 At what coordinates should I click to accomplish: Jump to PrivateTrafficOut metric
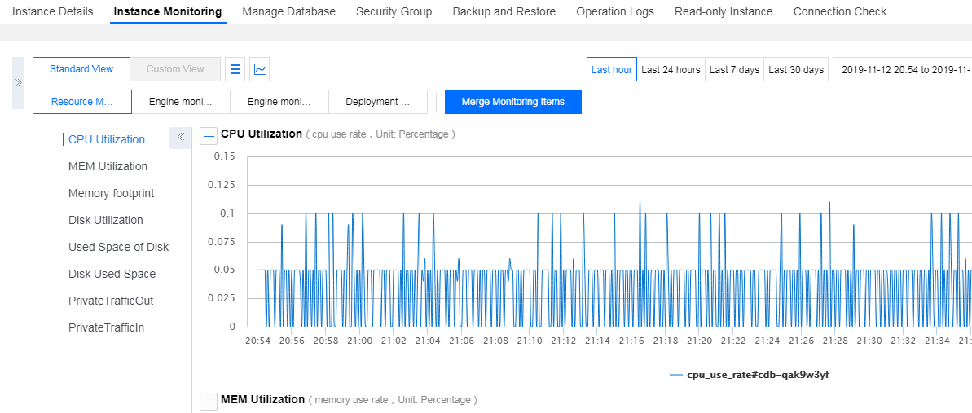[111, 301]
